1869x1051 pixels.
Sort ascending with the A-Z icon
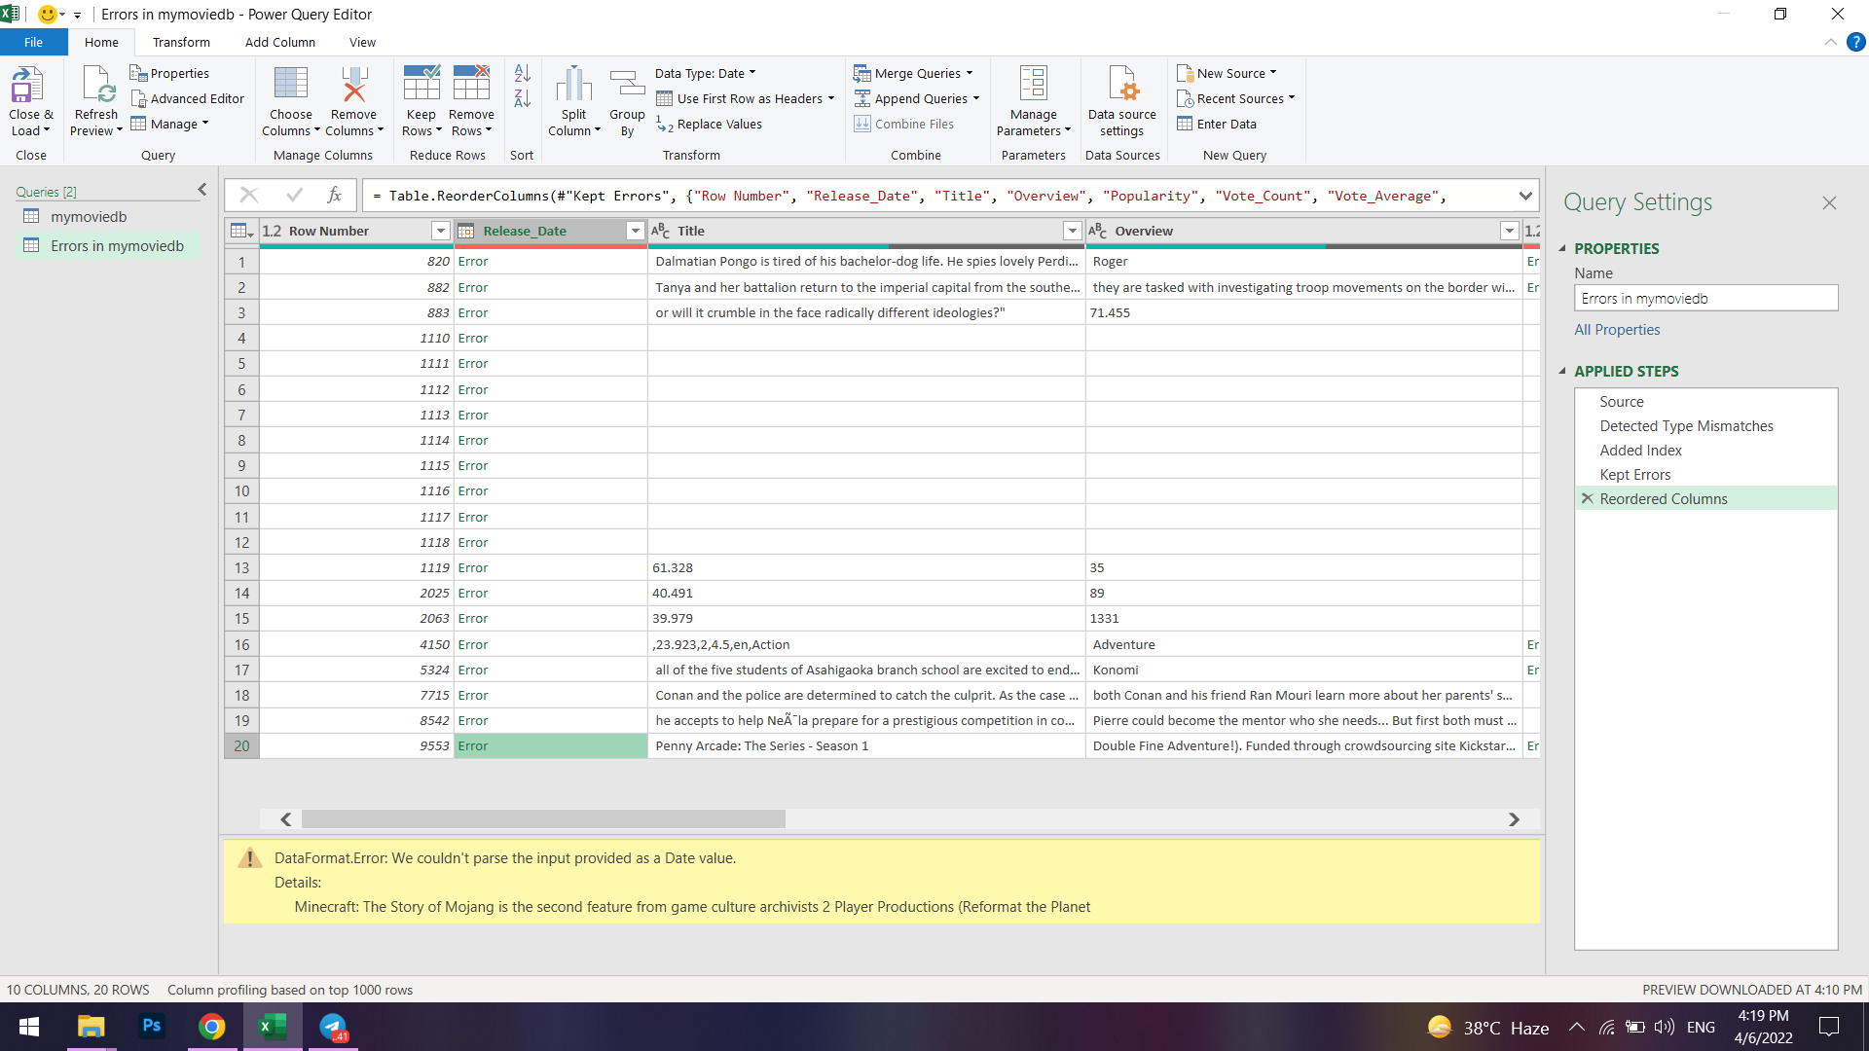pos(522,73)
